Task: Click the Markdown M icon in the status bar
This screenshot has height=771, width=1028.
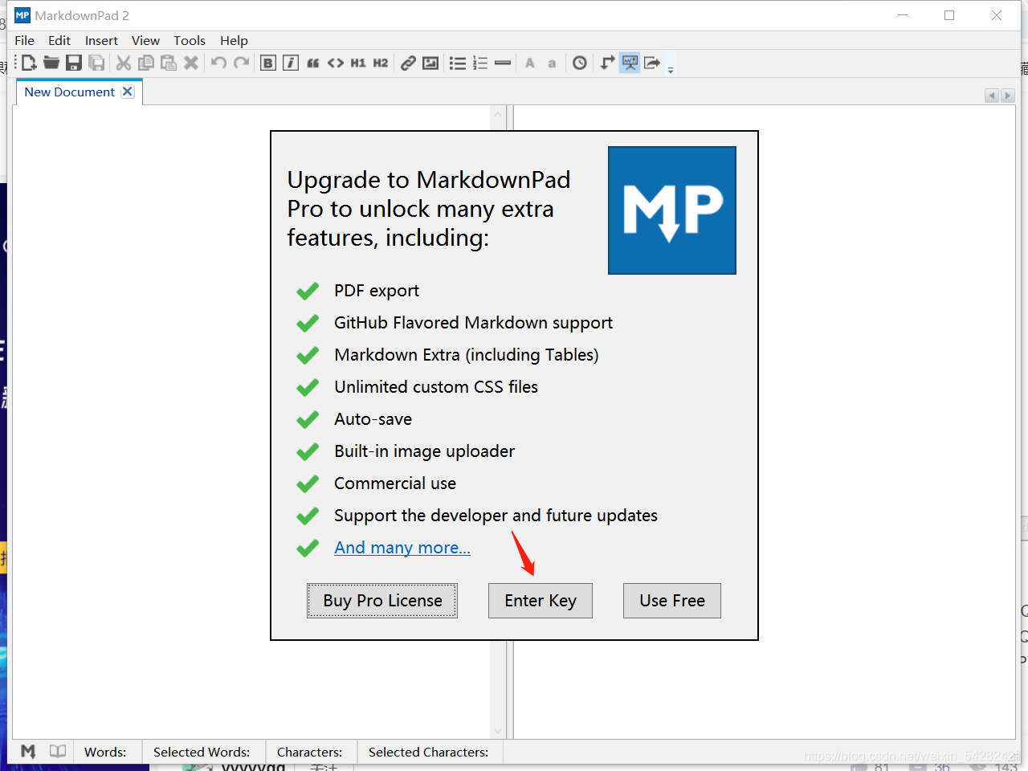Action: [28, 752]
